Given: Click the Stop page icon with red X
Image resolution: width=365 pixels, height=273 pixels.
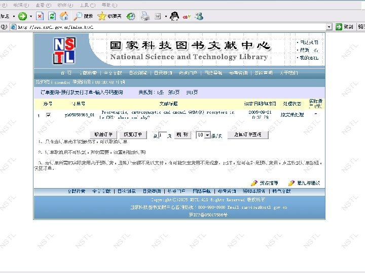Looking at the screenshot, I should (x=40, y=16).
